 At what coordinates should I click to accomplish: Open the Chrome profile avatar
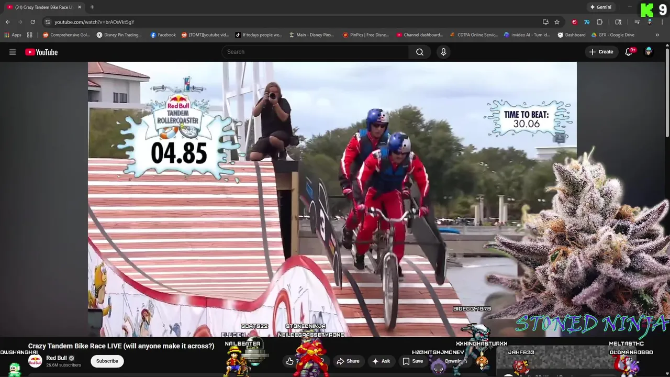pos(650,22)
